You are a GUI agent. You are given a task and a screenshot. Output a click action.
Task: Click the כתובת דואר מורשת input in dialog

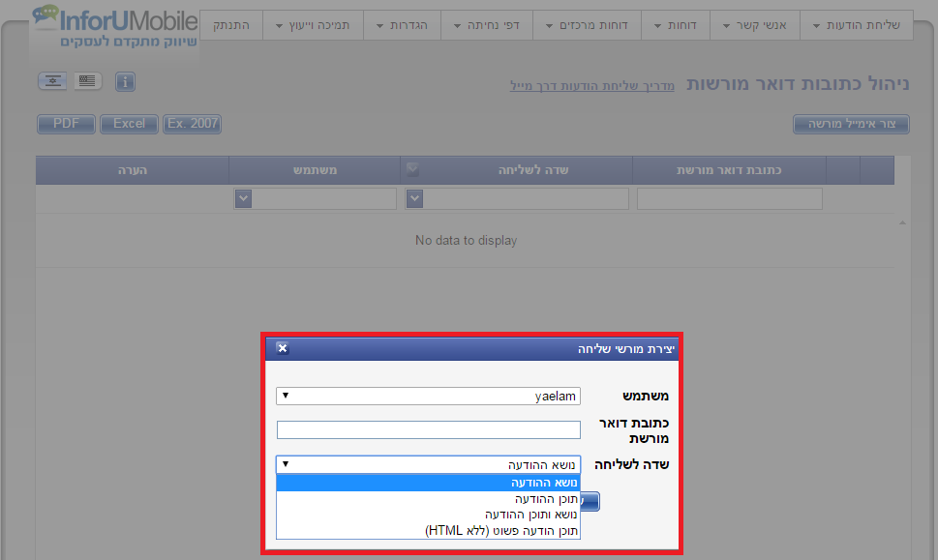(x=428, y=429)
